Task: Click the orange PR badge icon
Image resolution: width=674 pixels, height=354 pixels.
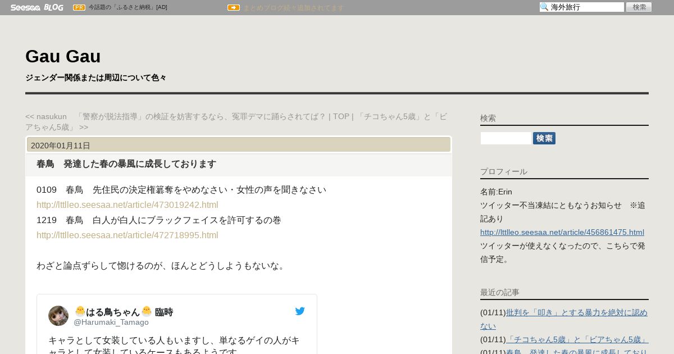Action: pyautogui.click(x=79, y=7)
